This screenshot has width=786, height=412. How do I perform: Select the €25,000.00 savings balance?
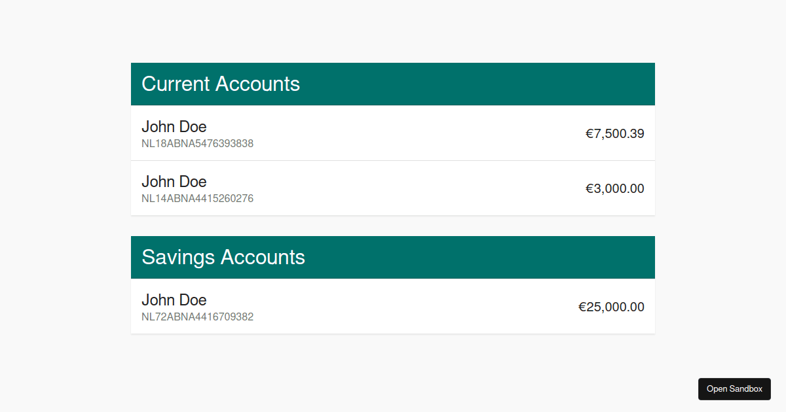[x=611, y=307]
